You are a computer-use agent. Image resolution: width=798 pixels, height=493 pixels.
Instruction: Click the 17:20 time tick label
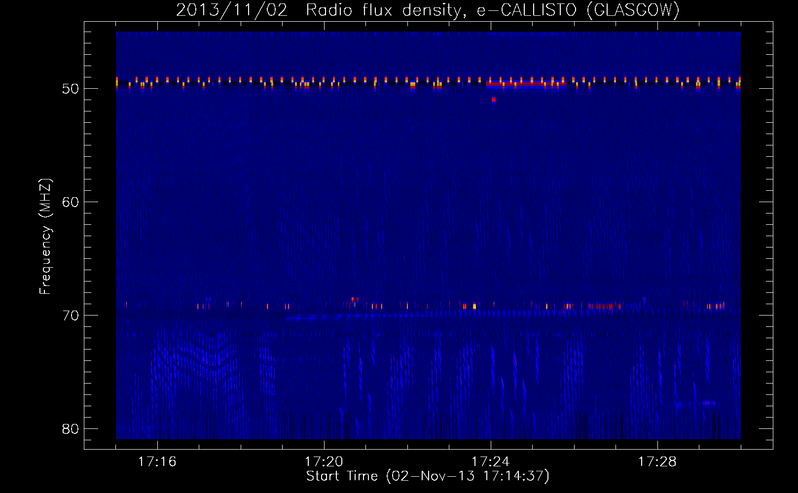[324, 461]
